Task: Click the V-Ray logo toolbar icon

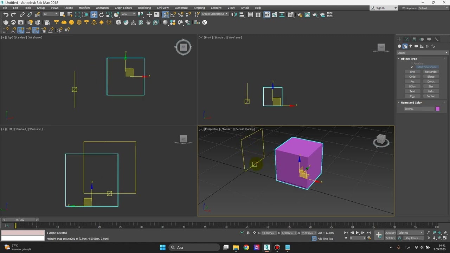Action: tap(205, 22)
